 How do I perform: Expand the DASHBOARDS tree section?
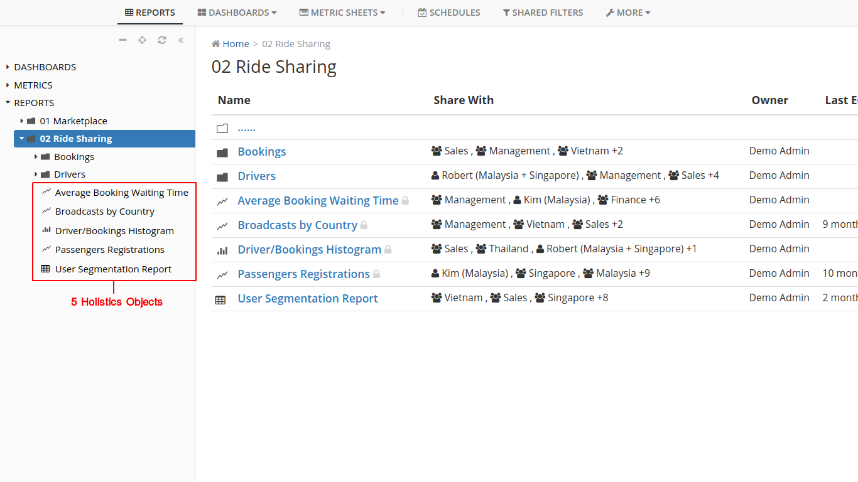point(8,67)
